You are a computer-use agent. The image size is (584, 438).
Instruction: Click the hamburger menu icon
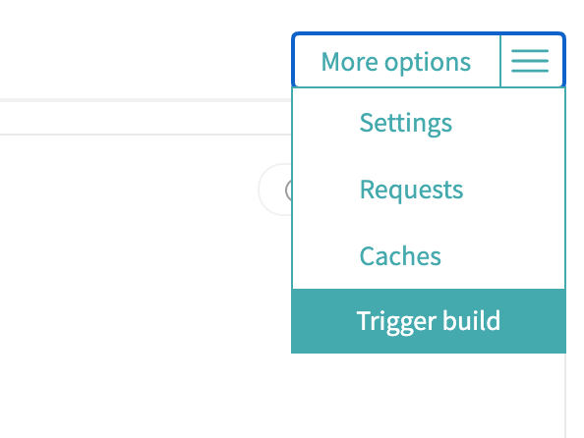click(x=530, y=61)
